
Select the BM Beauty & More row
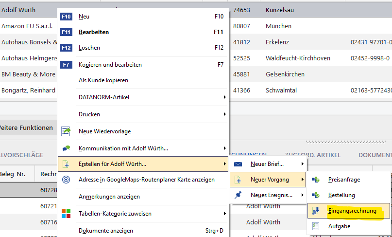tap(196, 74)
